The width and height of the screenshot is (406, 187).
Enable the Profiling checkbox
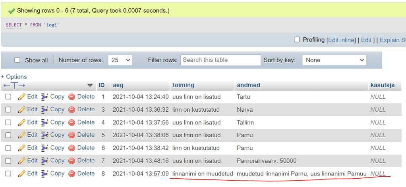(x=297, y=40)
